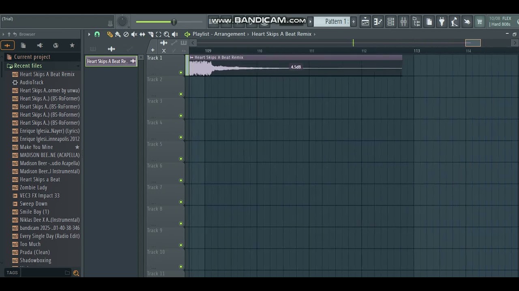Click the Browser back undo arrow

15,34
